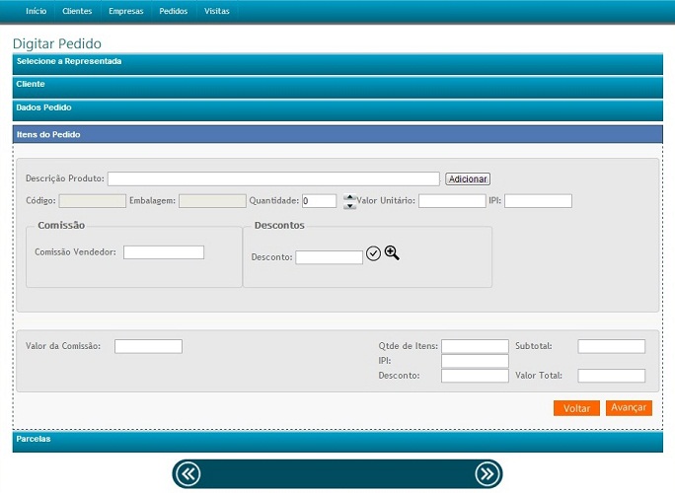This screenshot has height=493, width=675.
Task: Focus the Quantidade input box
Action: pos(319,201)
